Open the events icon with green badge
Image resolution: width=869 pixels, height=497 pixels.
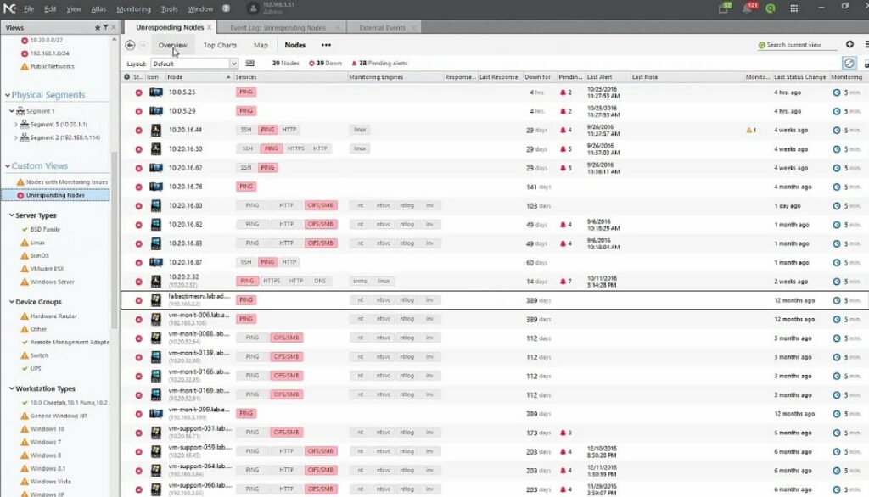(724, 8)
